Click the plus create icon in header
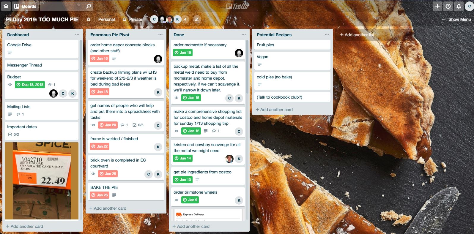 tap(437, 6)
